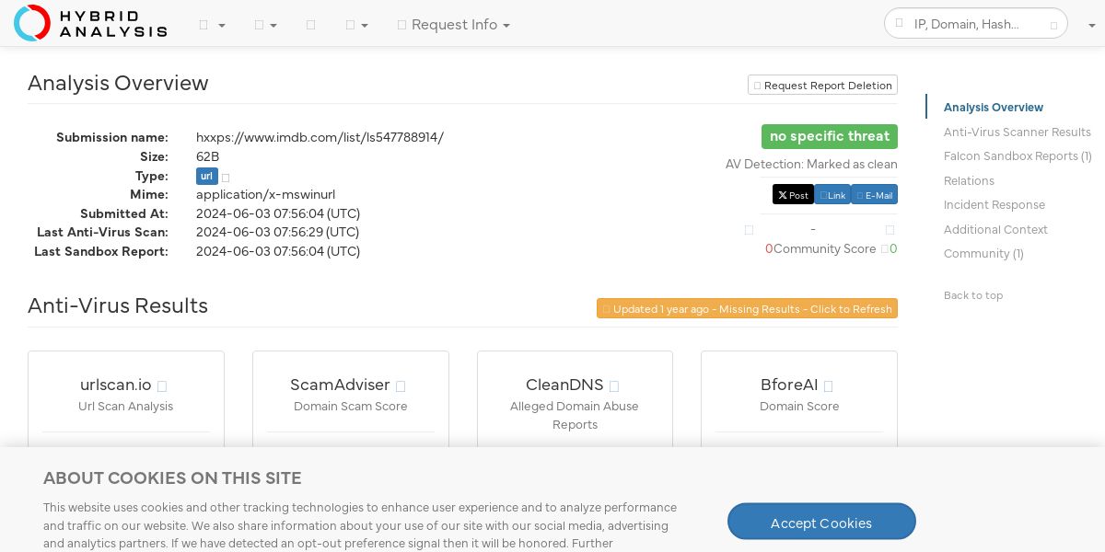Click the BforeAI card title
Screen dimensions: 1105x552
[x=789, y=385]
